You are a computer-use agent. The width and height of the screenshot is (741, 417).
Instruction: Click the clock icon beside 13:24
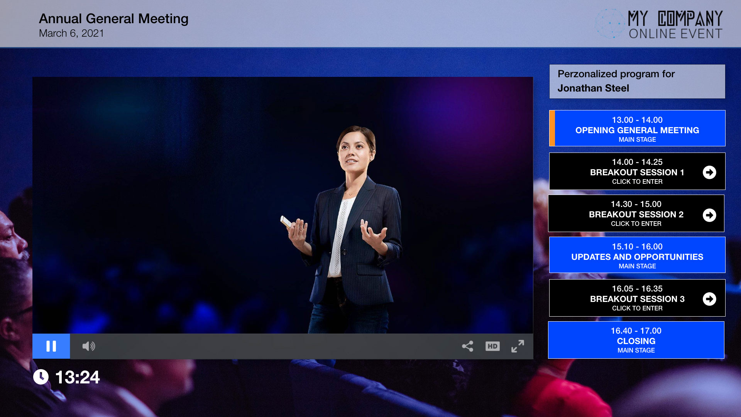(41, 377)
